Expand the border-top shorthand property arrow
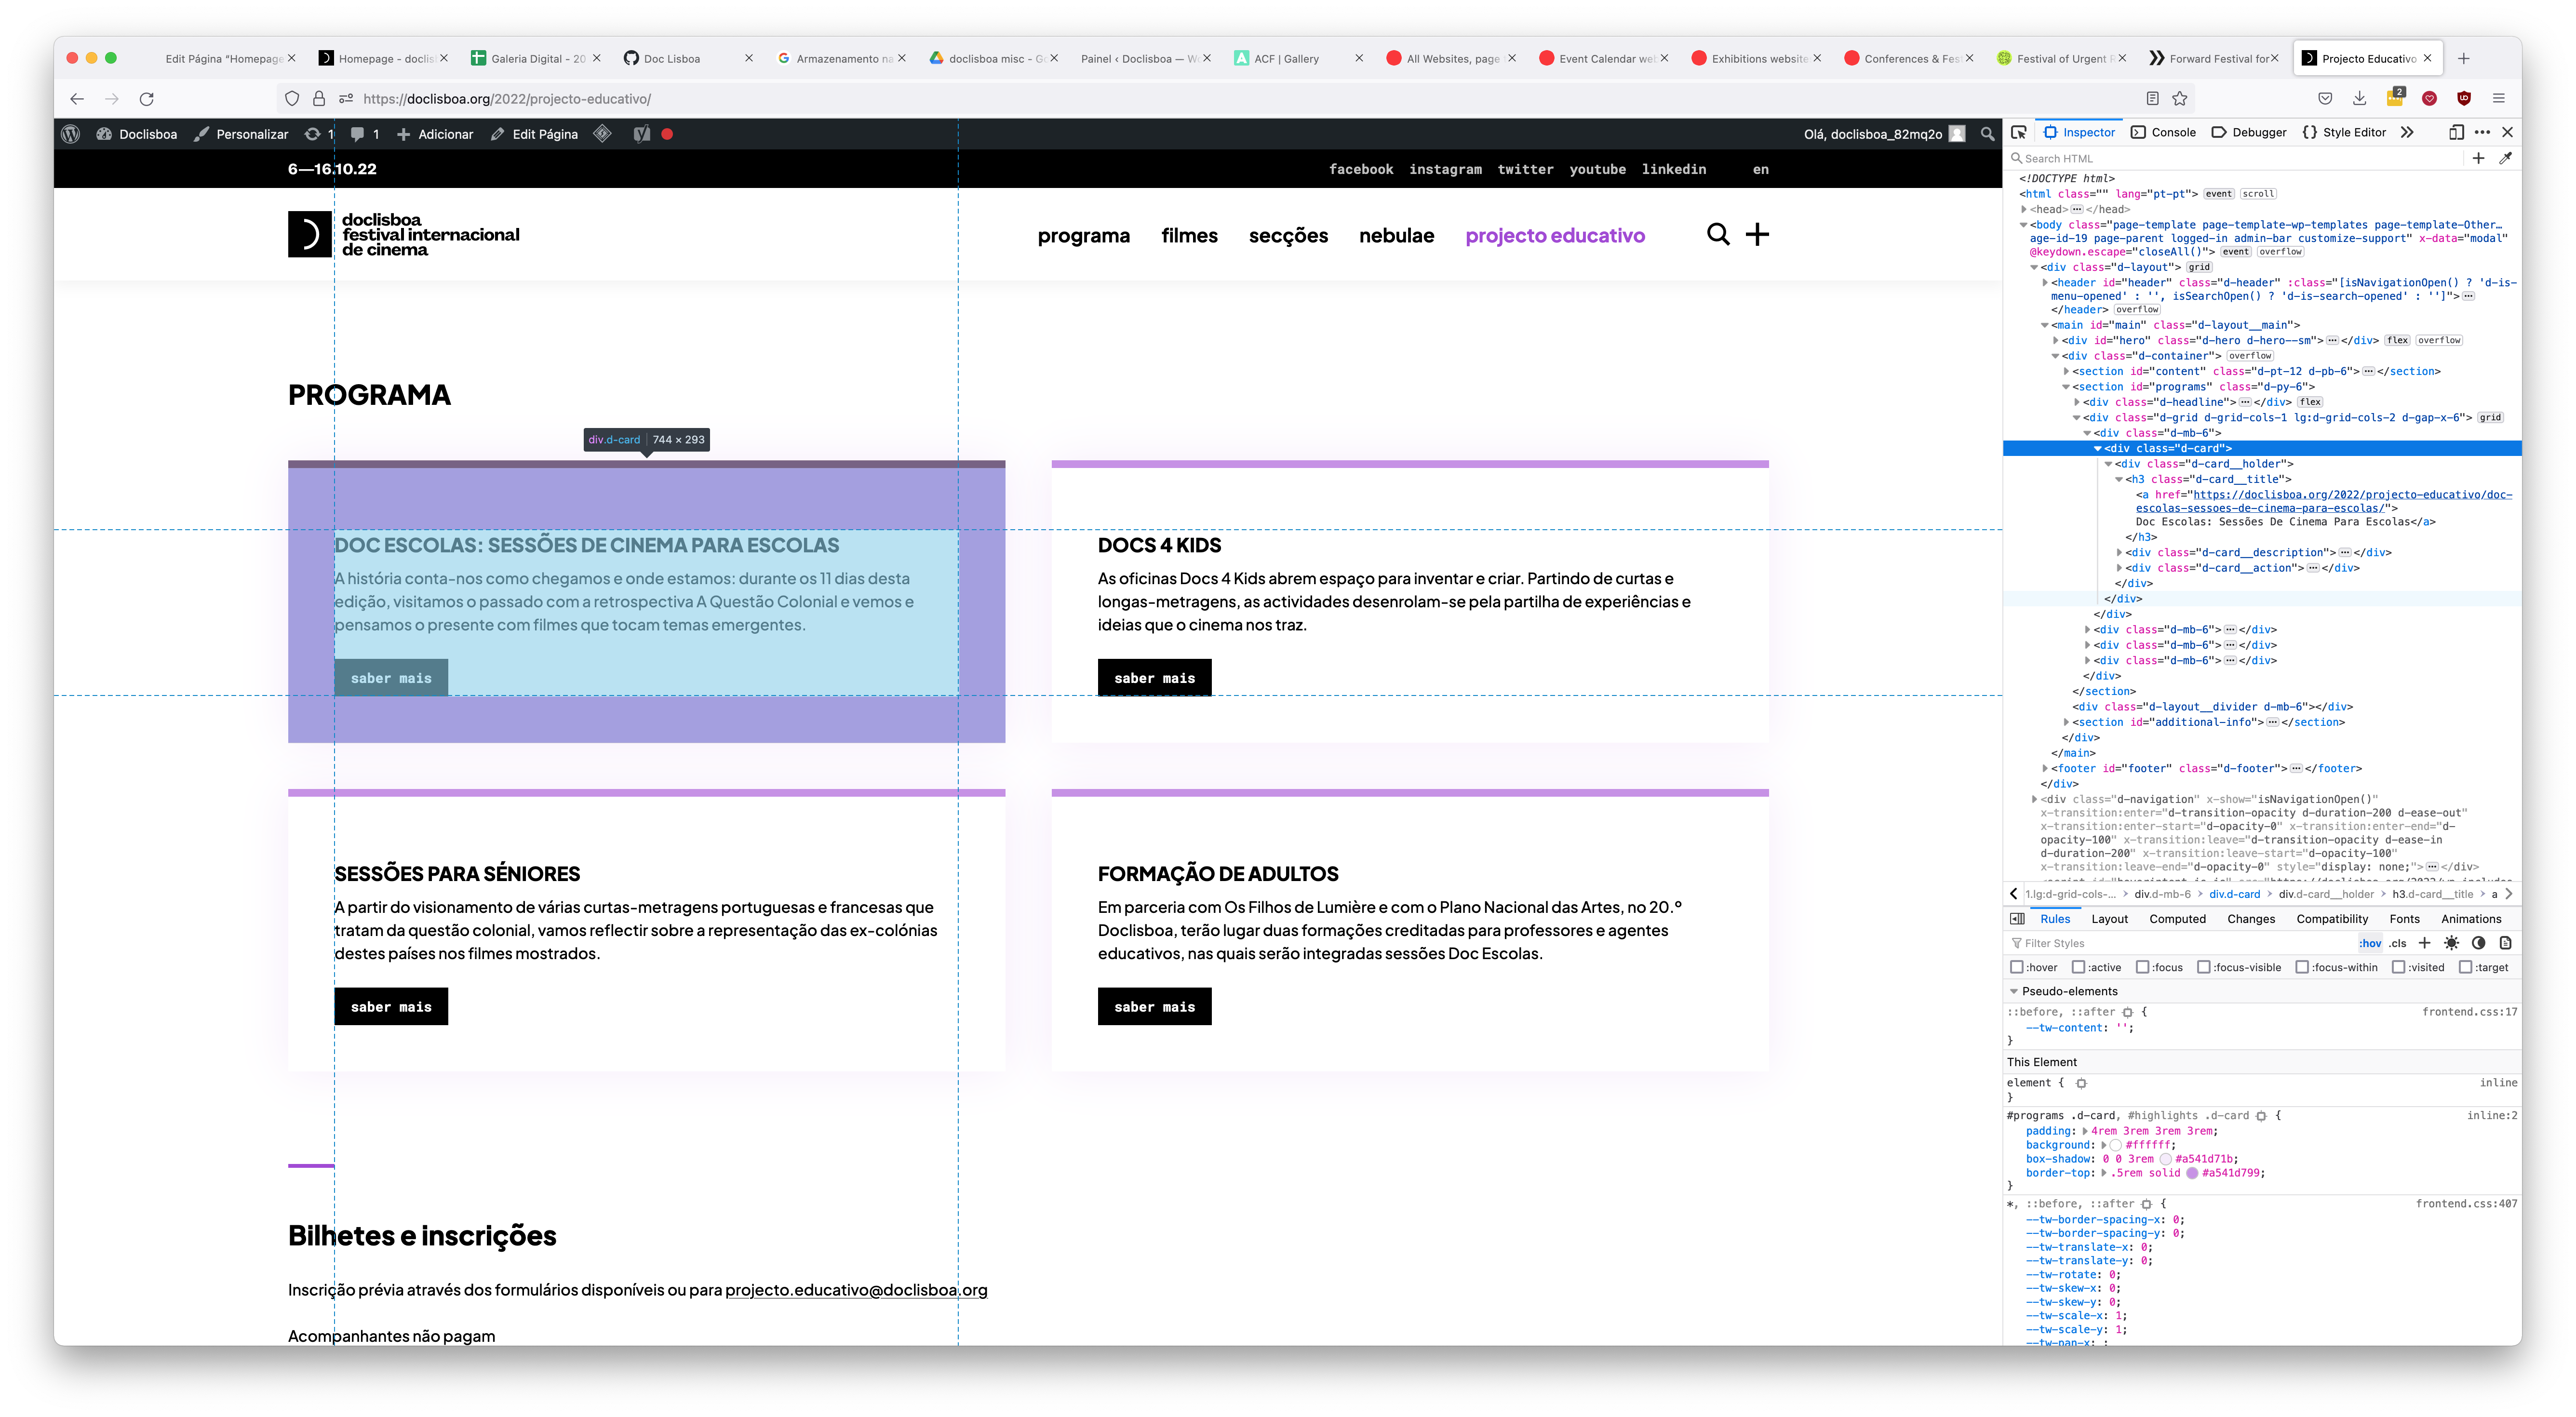 pos(2104,1173)
